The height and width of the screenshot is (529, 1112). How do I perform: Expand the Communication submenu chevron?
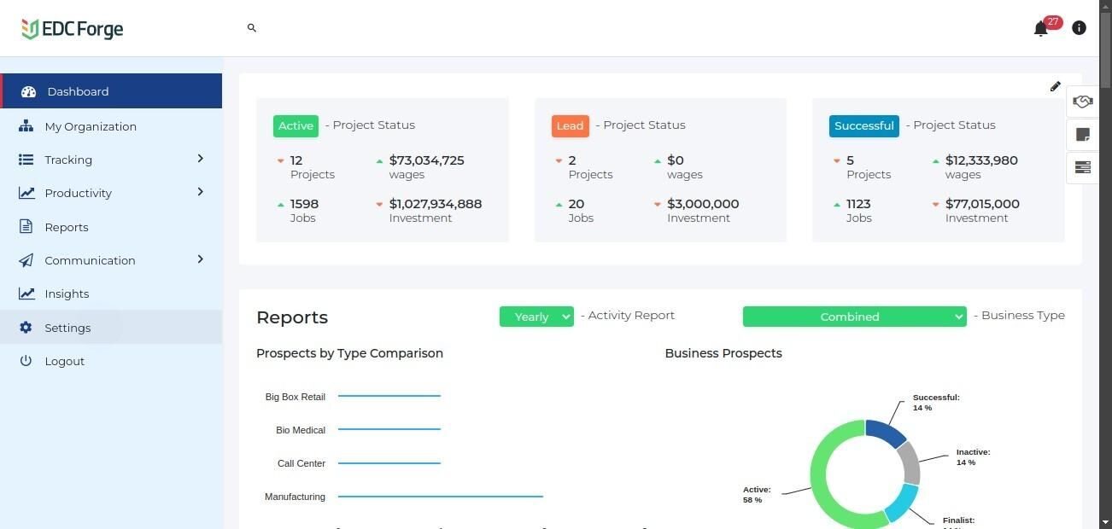200,259
